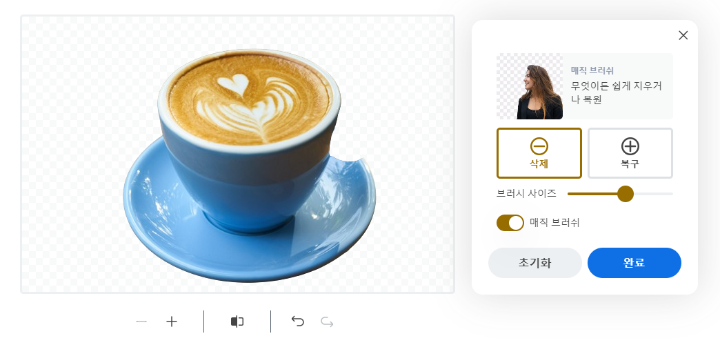Zoom out with the minus icon
Screen dimensions: 720x356
click(x=141, y=322)
